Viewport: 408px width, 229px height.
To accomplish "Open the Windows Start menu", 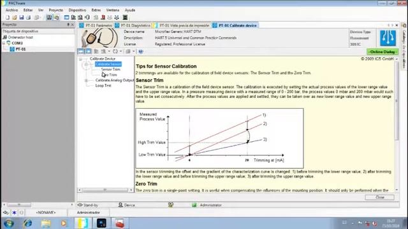I will pyautogui.click(x=9, y=223).
